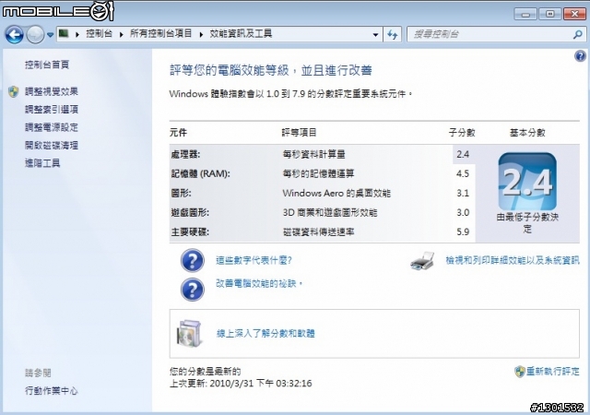The width and height of the screenshot is (590, 415).
Task: Open 檢視和列印詳細效能以及系統資訊 link
Action: tap(513, 260)
